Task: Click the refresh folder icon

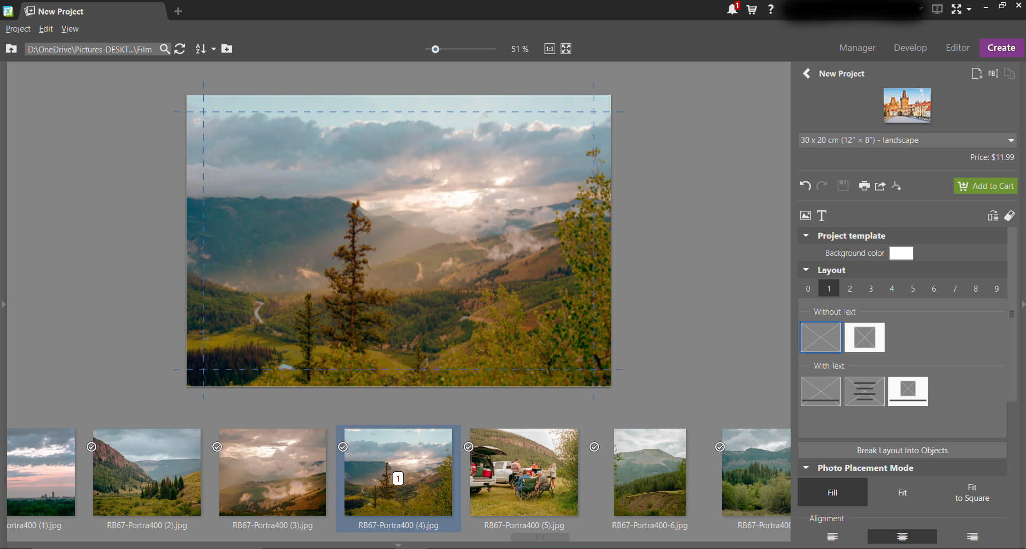Action: point(180,49)
